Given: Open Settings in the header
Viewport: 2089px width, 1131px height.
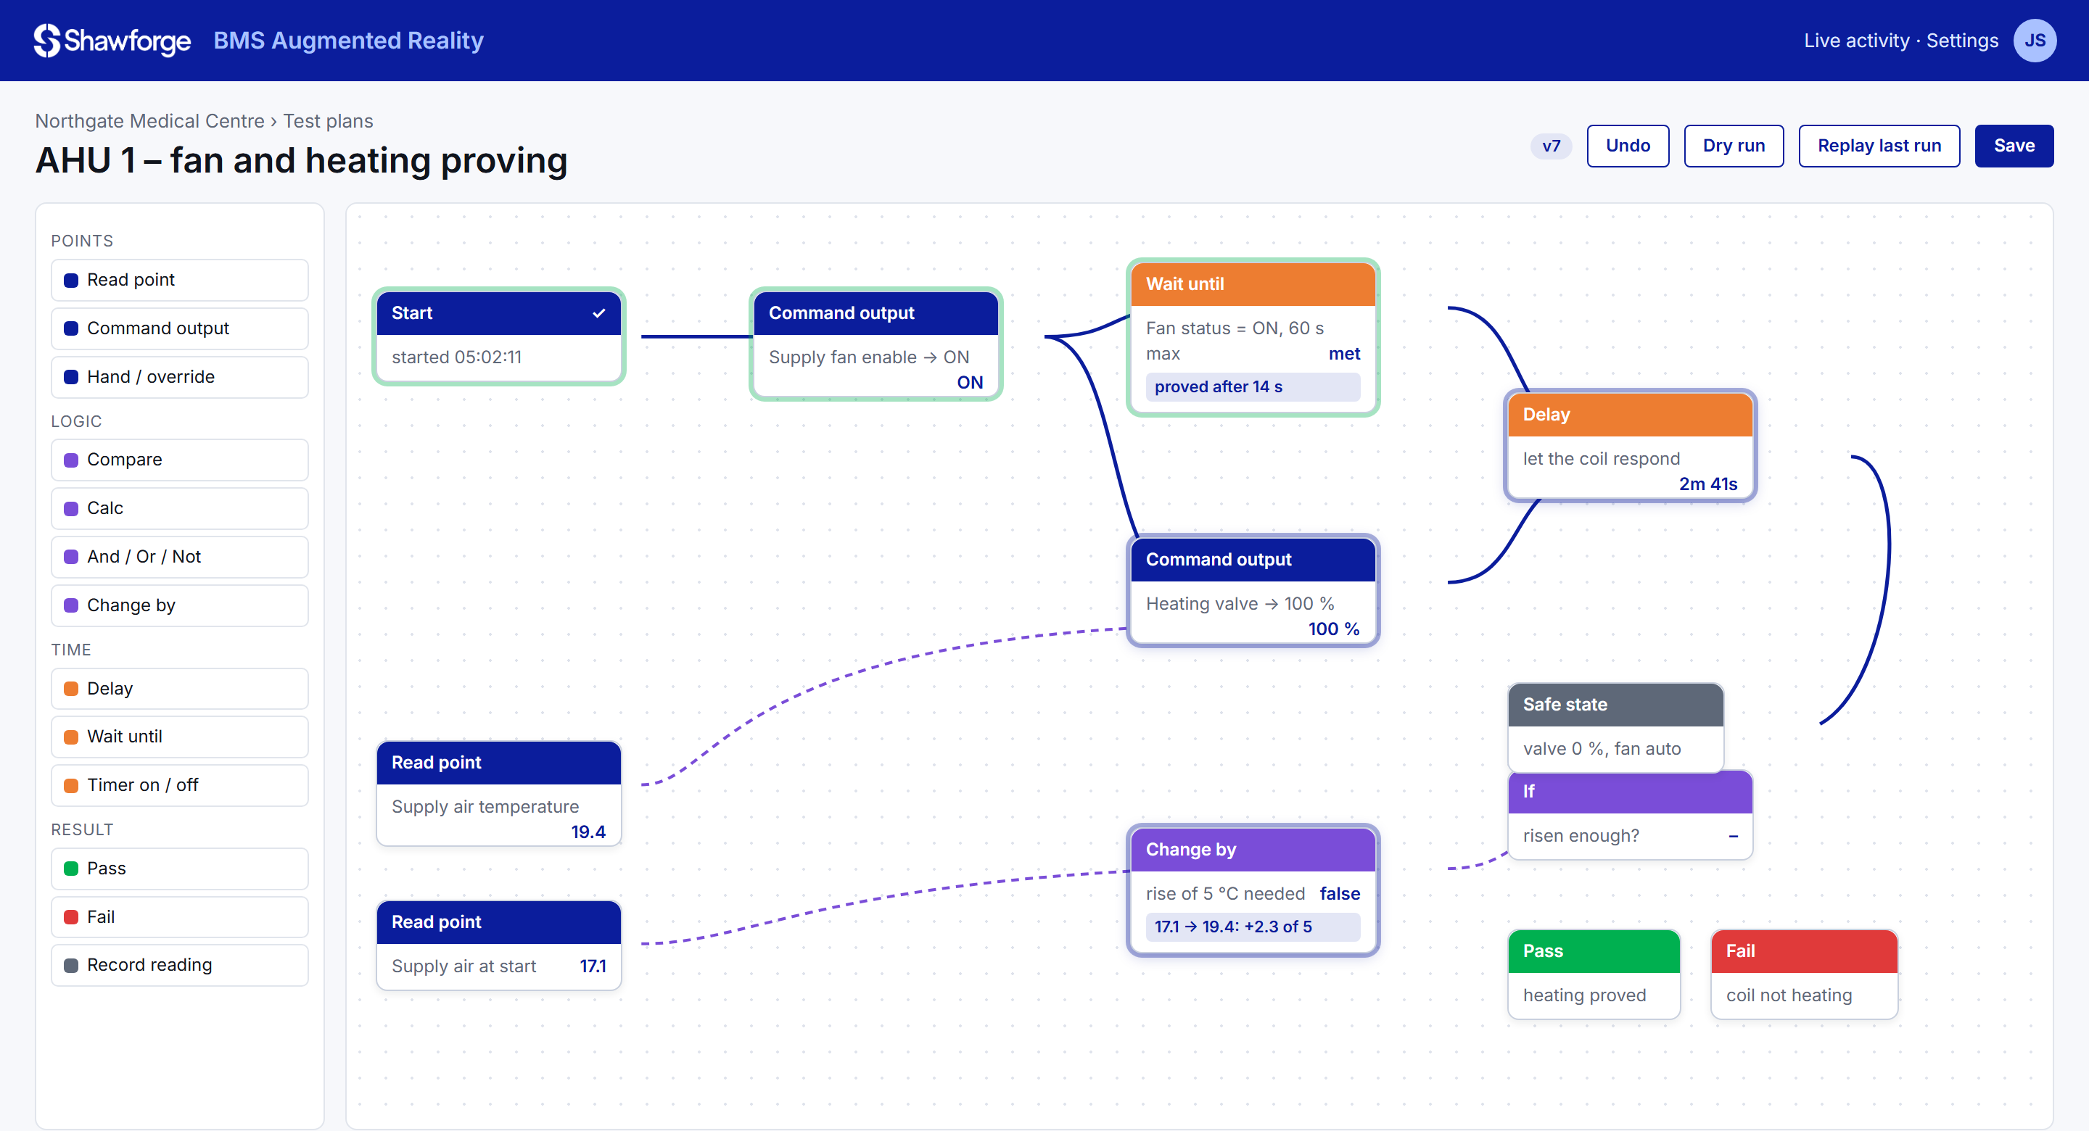Looking at the screenshot, I should [x=1961, y=41].
